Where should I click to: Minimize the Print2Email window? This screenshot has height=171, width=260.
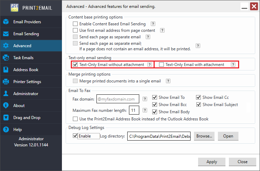pos(244,6)
